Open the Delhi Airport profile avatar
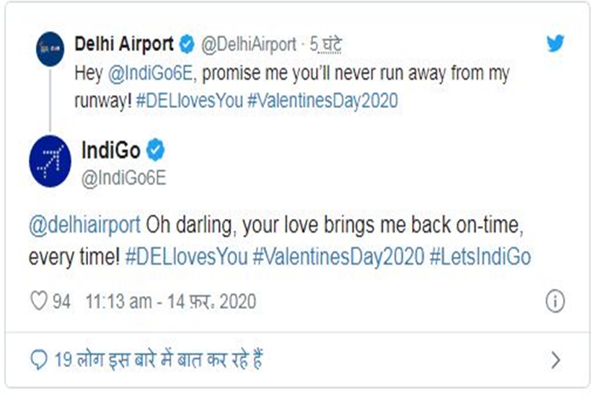The width and height of the screenshot is (613, 396). [x=50, y=49]
